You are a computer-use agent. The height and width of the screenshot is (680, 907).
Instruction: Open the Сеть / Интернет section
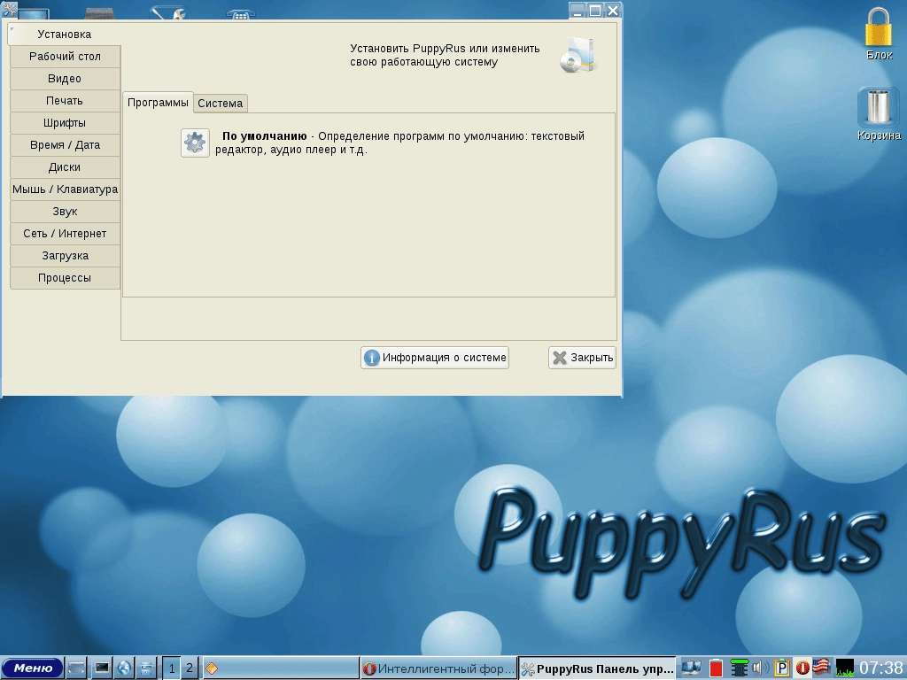(65, 234)
